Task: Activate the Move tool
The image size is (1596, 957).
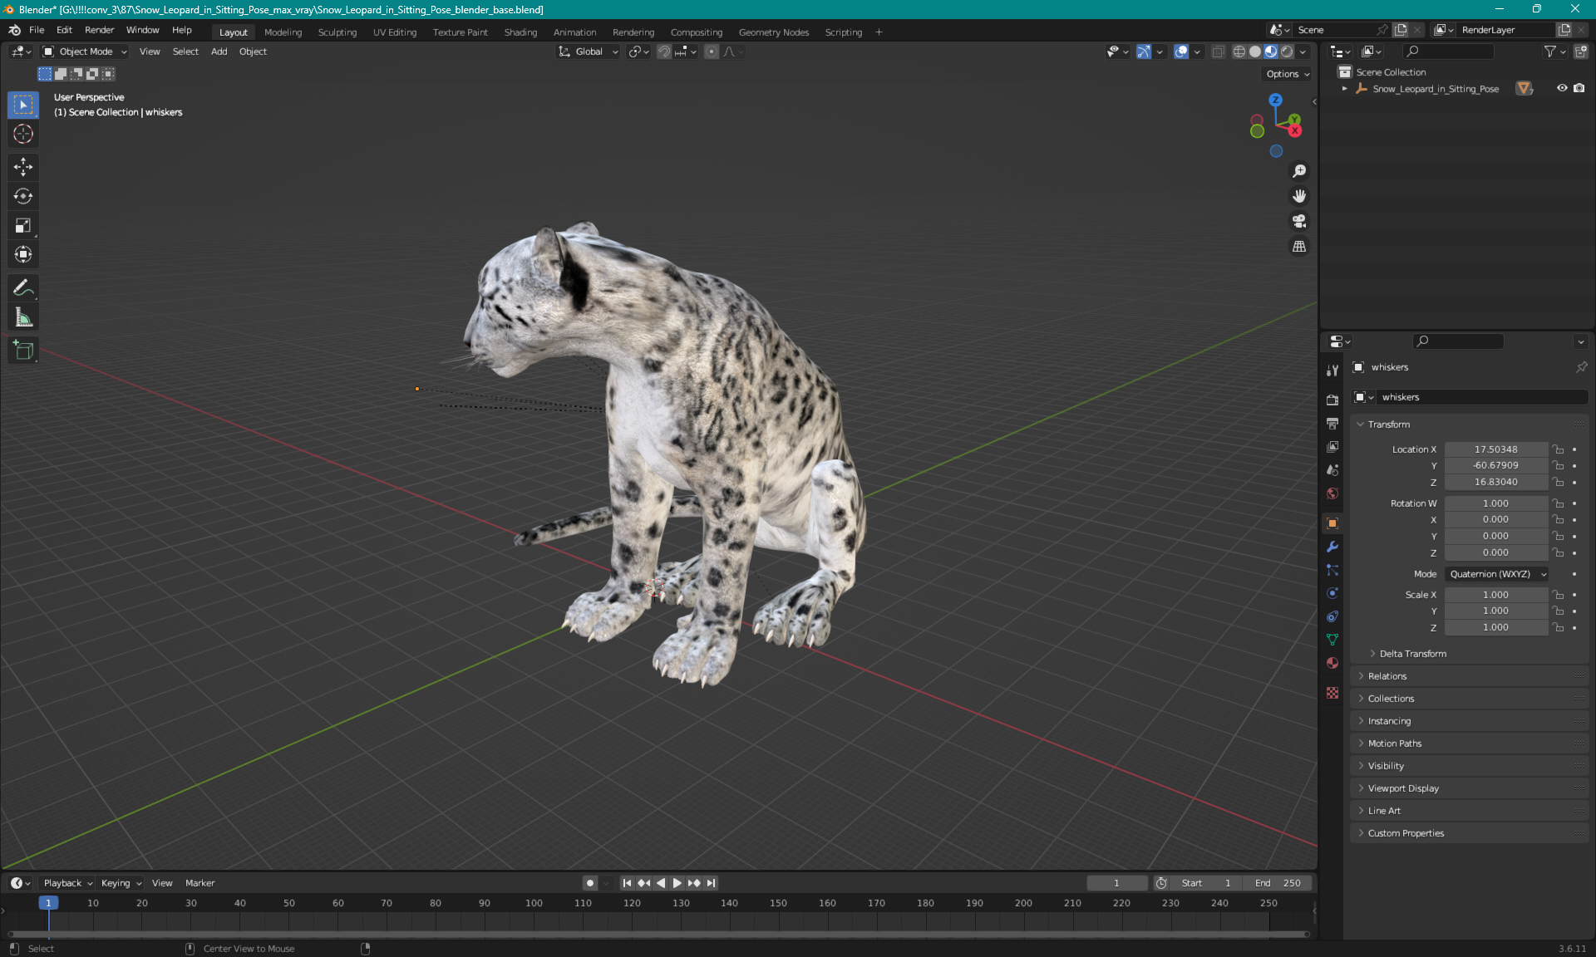Action: (23, 167)
